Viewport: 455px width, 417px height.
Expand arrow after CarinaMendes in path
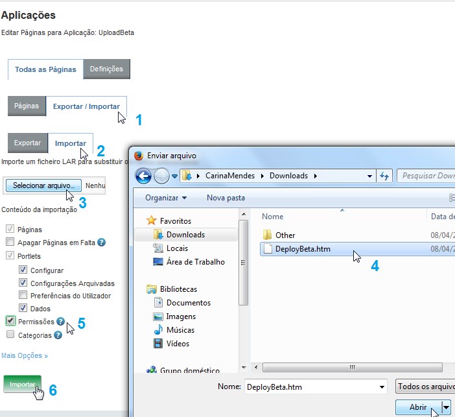pos(262,176)
